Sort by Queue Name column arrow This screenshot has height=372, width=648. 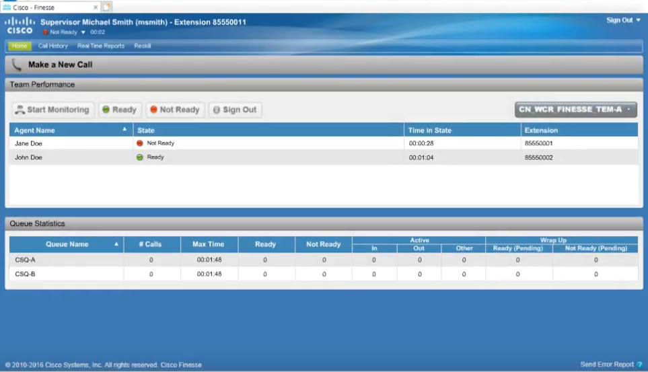[116, 244]
